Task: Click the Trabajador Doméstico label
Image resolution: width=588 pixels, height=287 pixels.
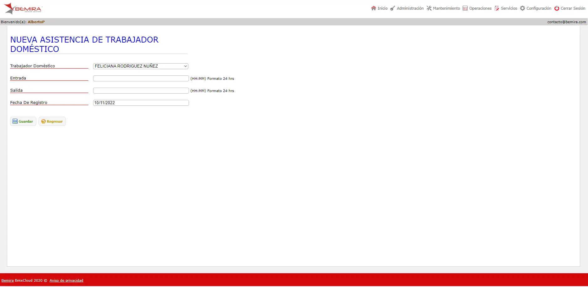Action: pos(33,66)
